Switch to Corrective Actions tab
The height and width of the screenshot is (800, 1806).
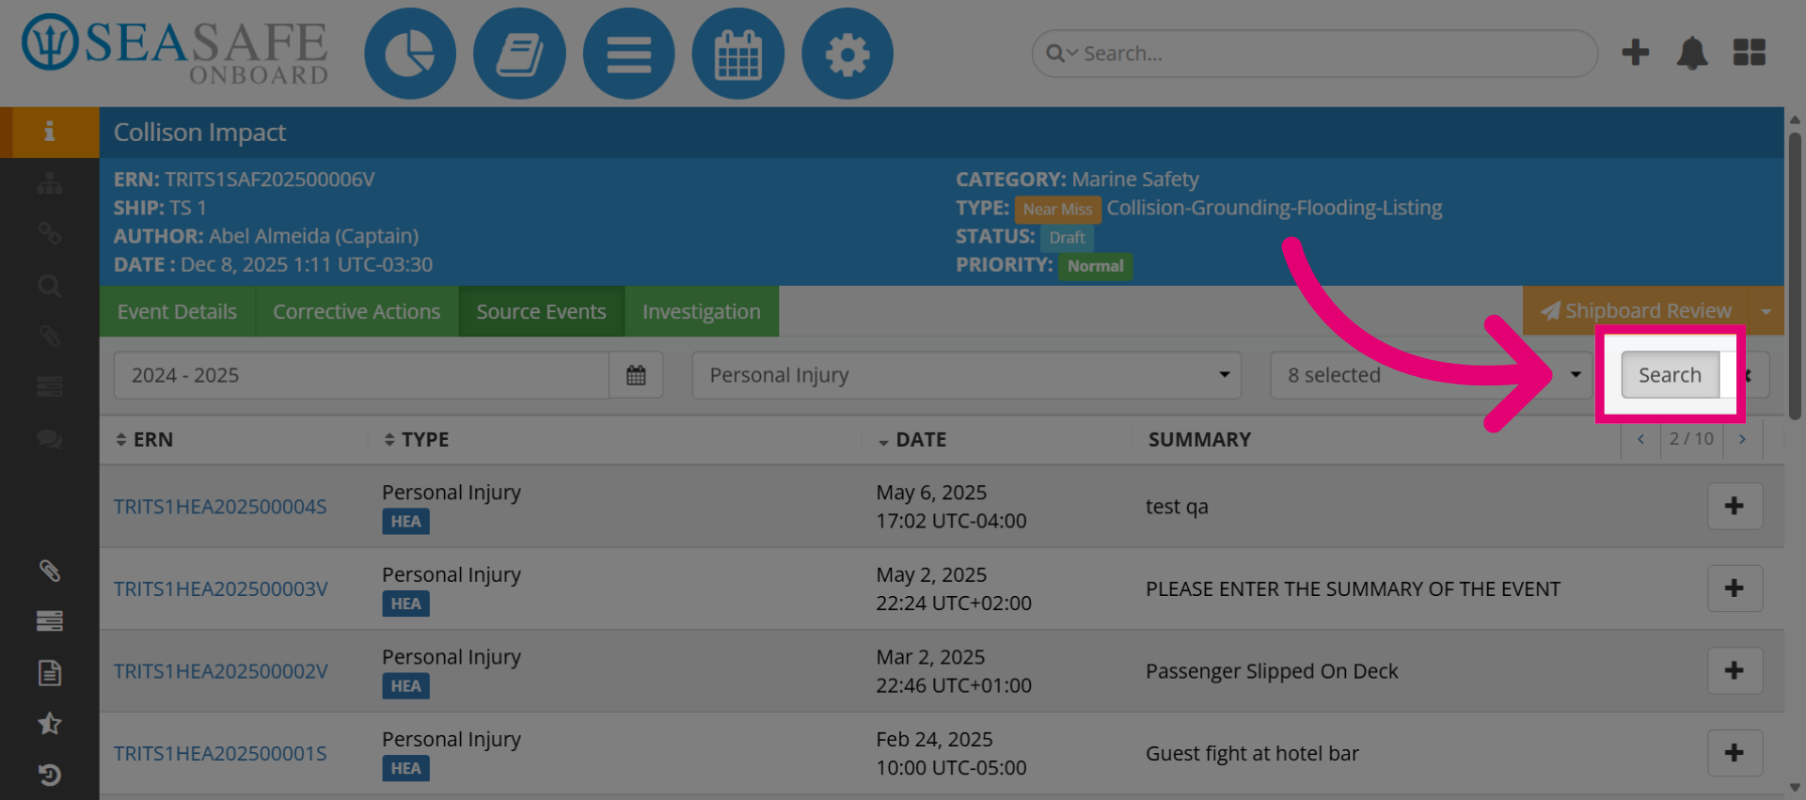tap(356, 311)
